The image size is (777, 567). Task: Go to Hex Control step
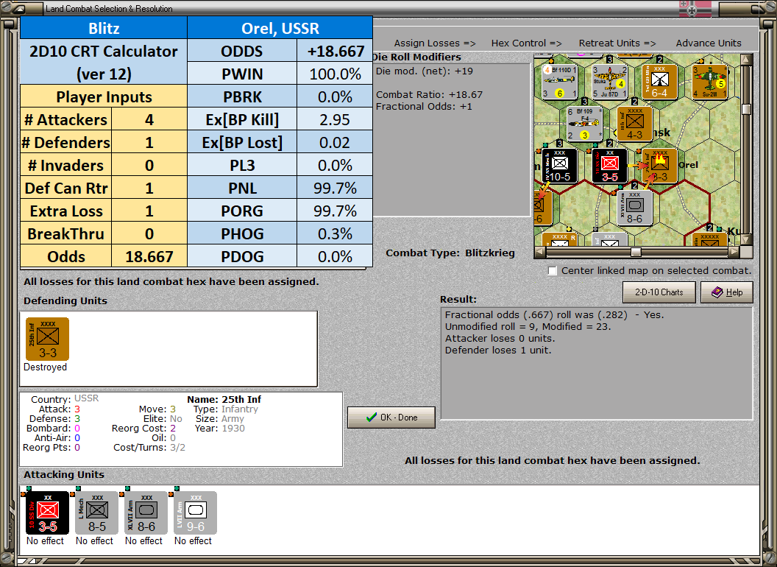(x=526, y=43)
